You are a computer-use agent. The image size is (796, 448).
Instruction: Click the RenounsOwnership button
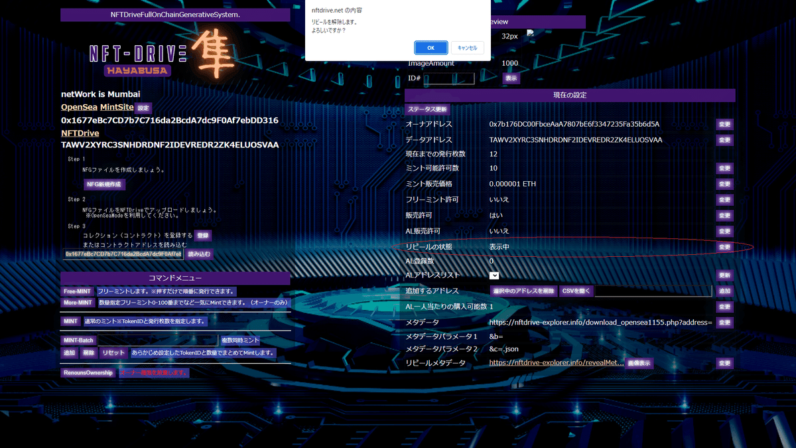88,373
